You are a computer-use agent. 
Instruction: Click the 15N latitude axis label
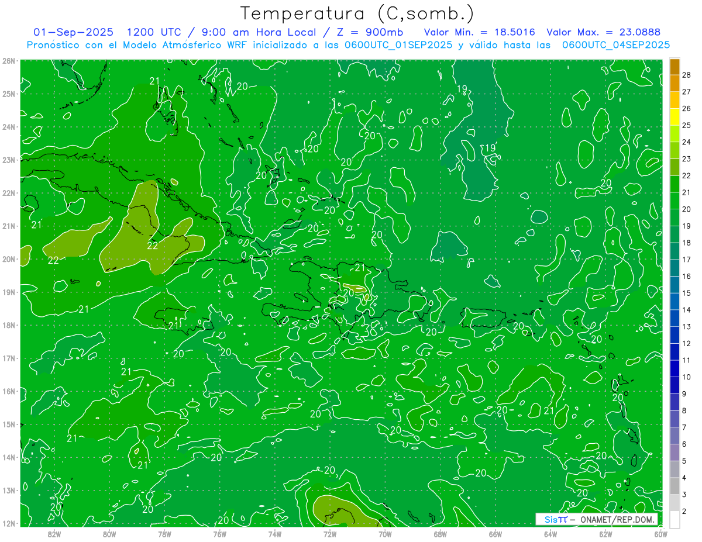(8, 424)
